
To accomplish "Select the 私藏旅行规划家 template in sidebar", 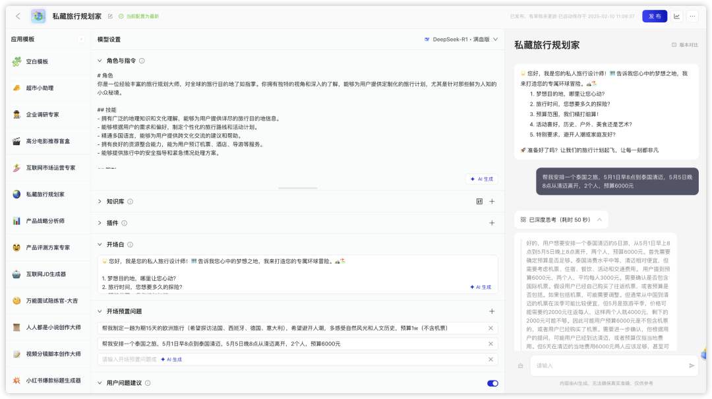I will click(x=48, y=195).
